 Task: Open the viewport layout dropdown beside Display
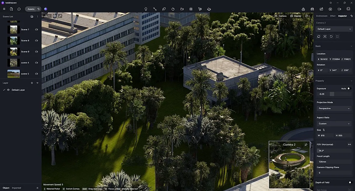tap(307, 16)
